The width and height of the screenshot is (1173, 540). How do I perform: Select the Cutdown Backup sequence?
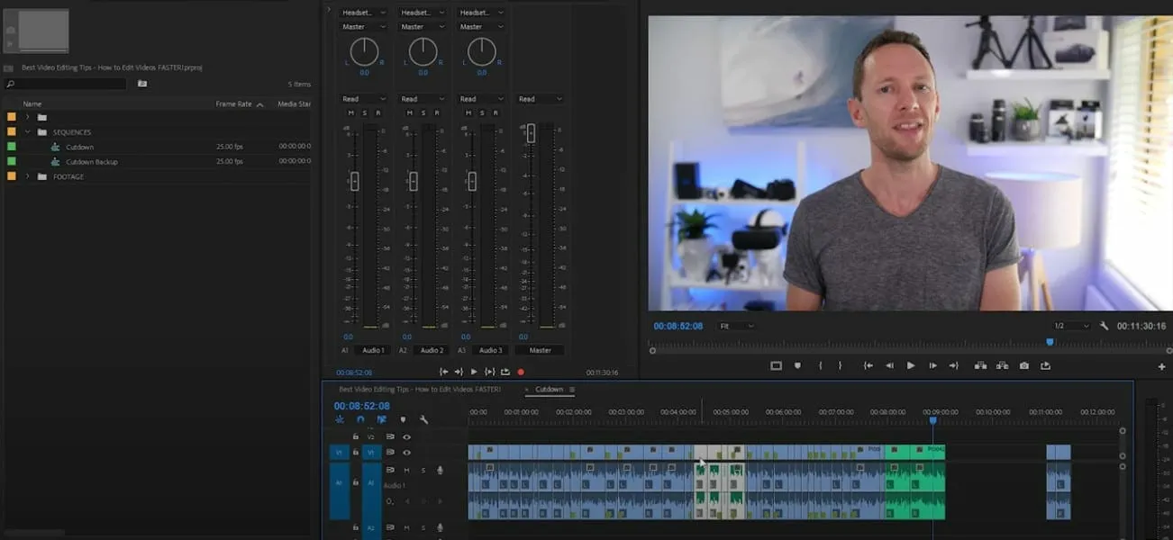pos(91,162)
